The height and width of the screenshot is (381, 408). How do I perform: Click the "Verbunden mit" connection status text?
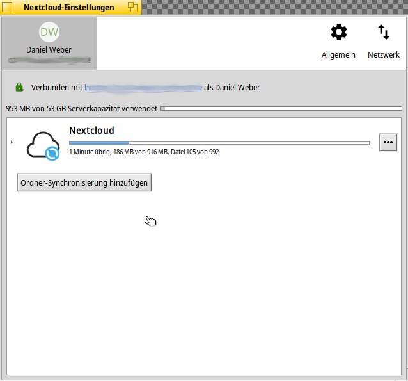click(57, 87)
